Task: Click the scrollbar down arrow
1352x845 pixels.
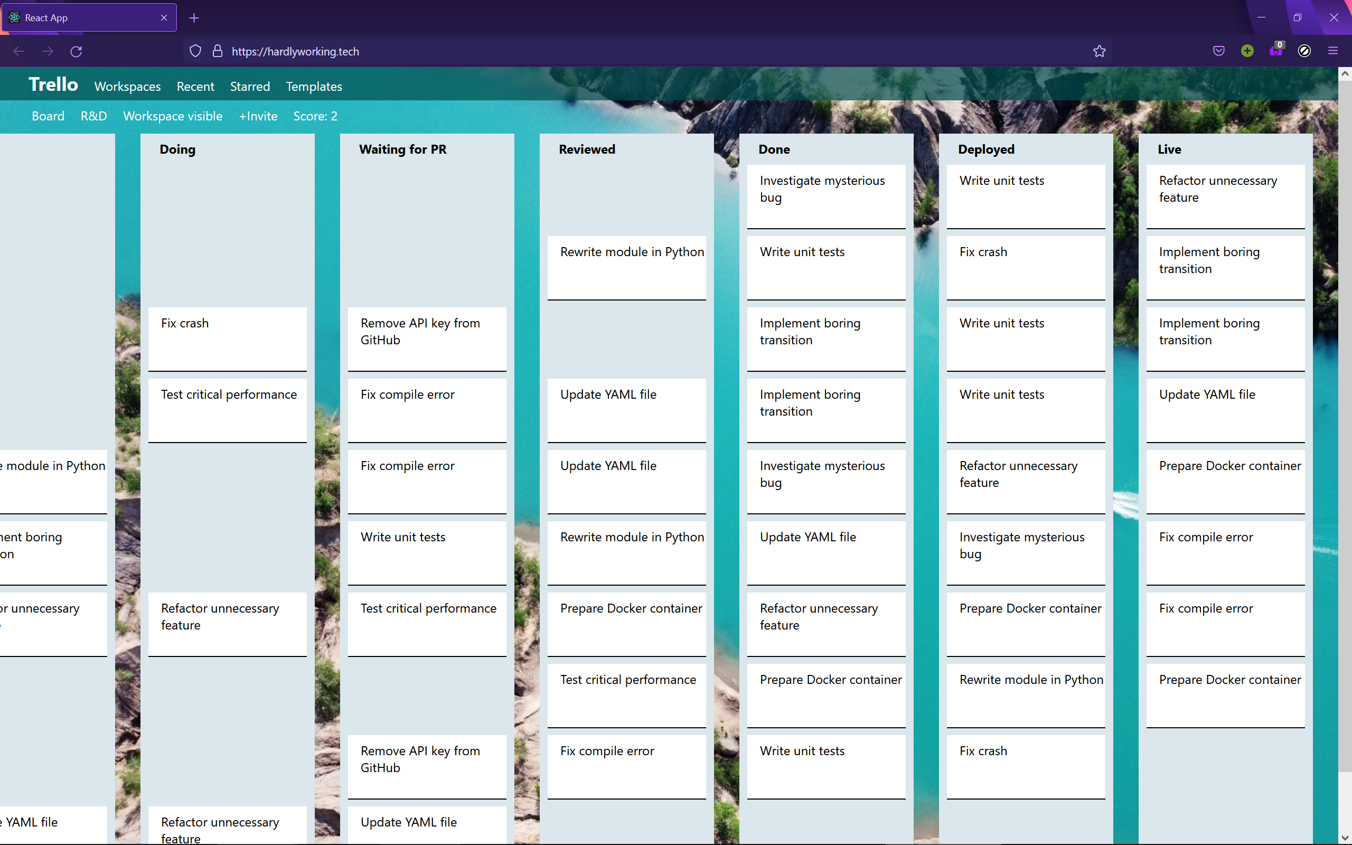Action: (1345, 838)
